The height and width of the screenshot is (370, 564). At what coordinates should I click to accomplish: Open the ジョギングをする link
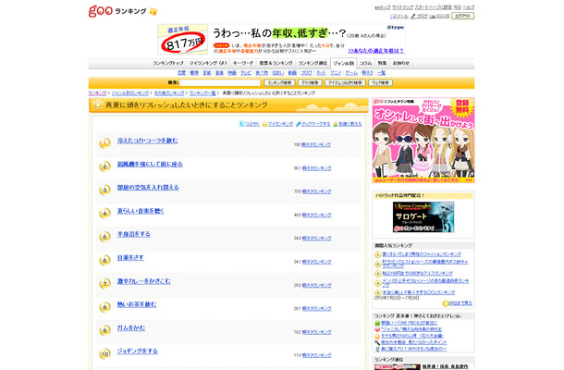click(138, 351)
